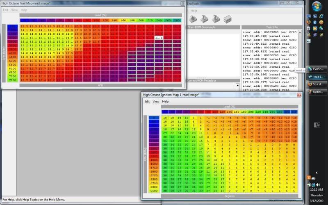Open the Help menu in EcuFlash main window
Viewport: 328px width, 205px height.
tap(194, 11)
